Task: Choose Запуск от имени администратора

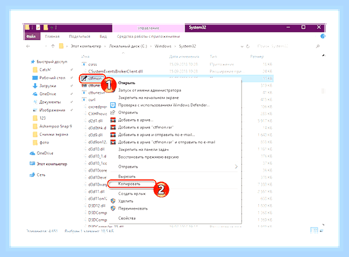Action: pos(150,91)
